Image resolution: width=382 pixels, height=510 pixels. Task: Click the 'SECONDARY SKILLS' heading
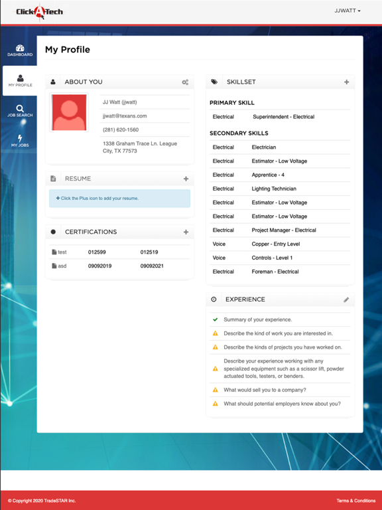[x=239, y=133]
